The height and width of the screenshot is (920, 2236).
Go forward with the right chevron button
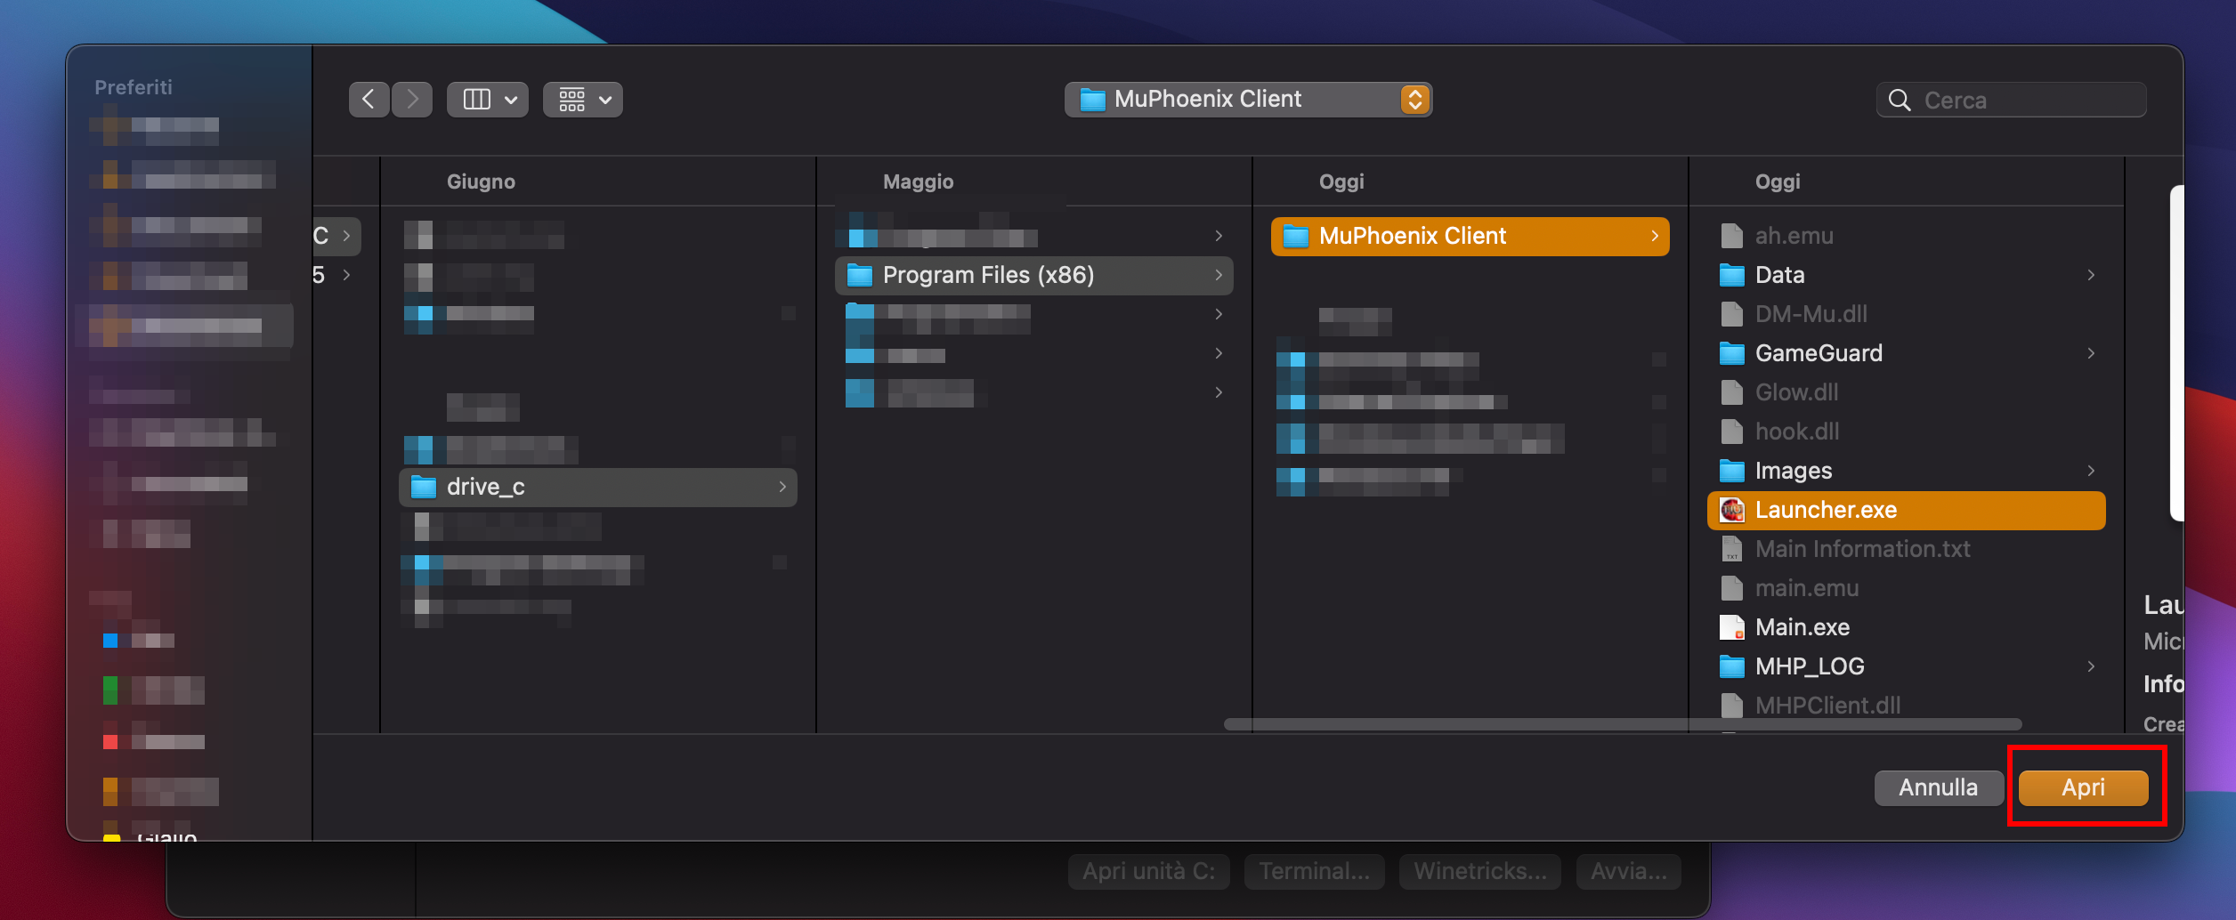click(x=412, y=100)
